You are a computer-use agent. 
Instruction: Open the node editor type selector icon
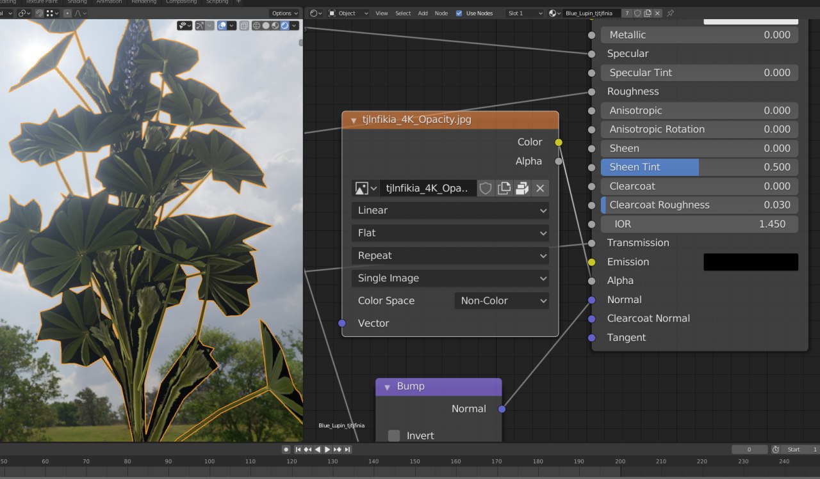pyautogui.click(x=315, y=13)
